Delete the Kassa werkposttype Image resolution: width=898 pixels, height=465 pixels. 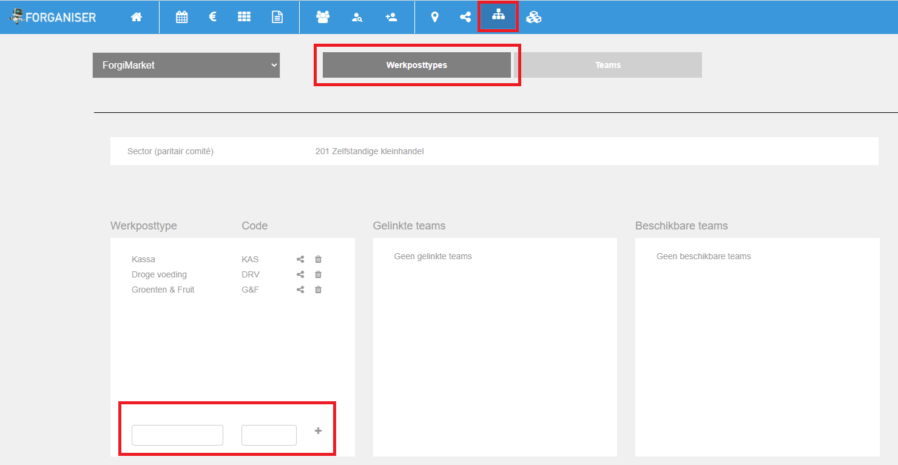pos(318,259)
